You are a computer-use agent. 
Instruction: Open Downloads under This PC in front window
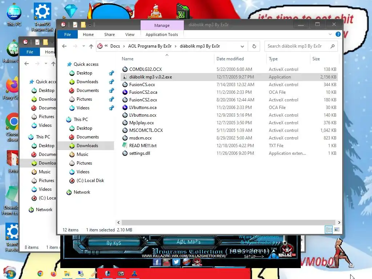87,145
